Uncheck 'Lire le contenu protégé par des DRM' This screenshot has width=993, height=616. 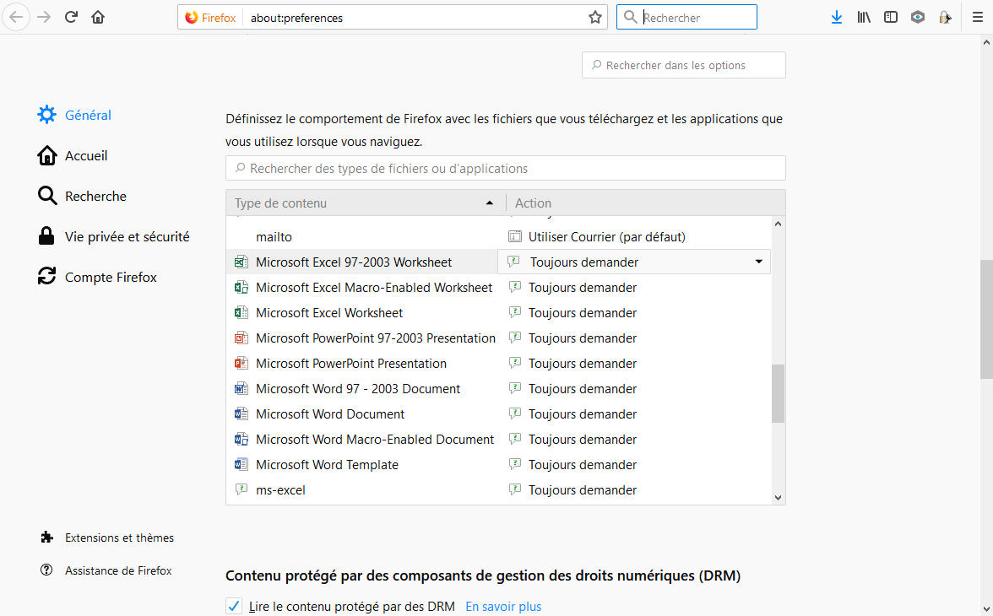pos(234,606)
